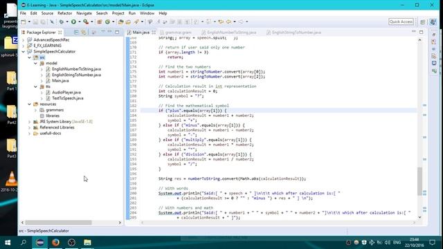This screenshot has height=249, width=443.
Task: Click the blue square icon in right trim
Action: click(x=434, y=63)
